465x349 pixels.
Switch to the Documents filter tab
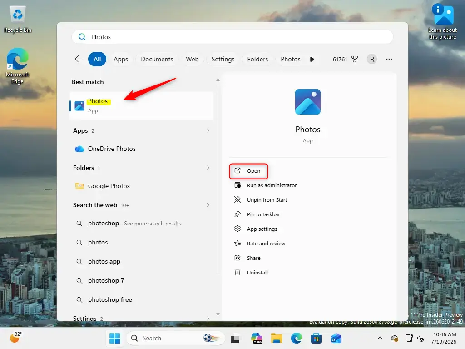tap(157, 59)
